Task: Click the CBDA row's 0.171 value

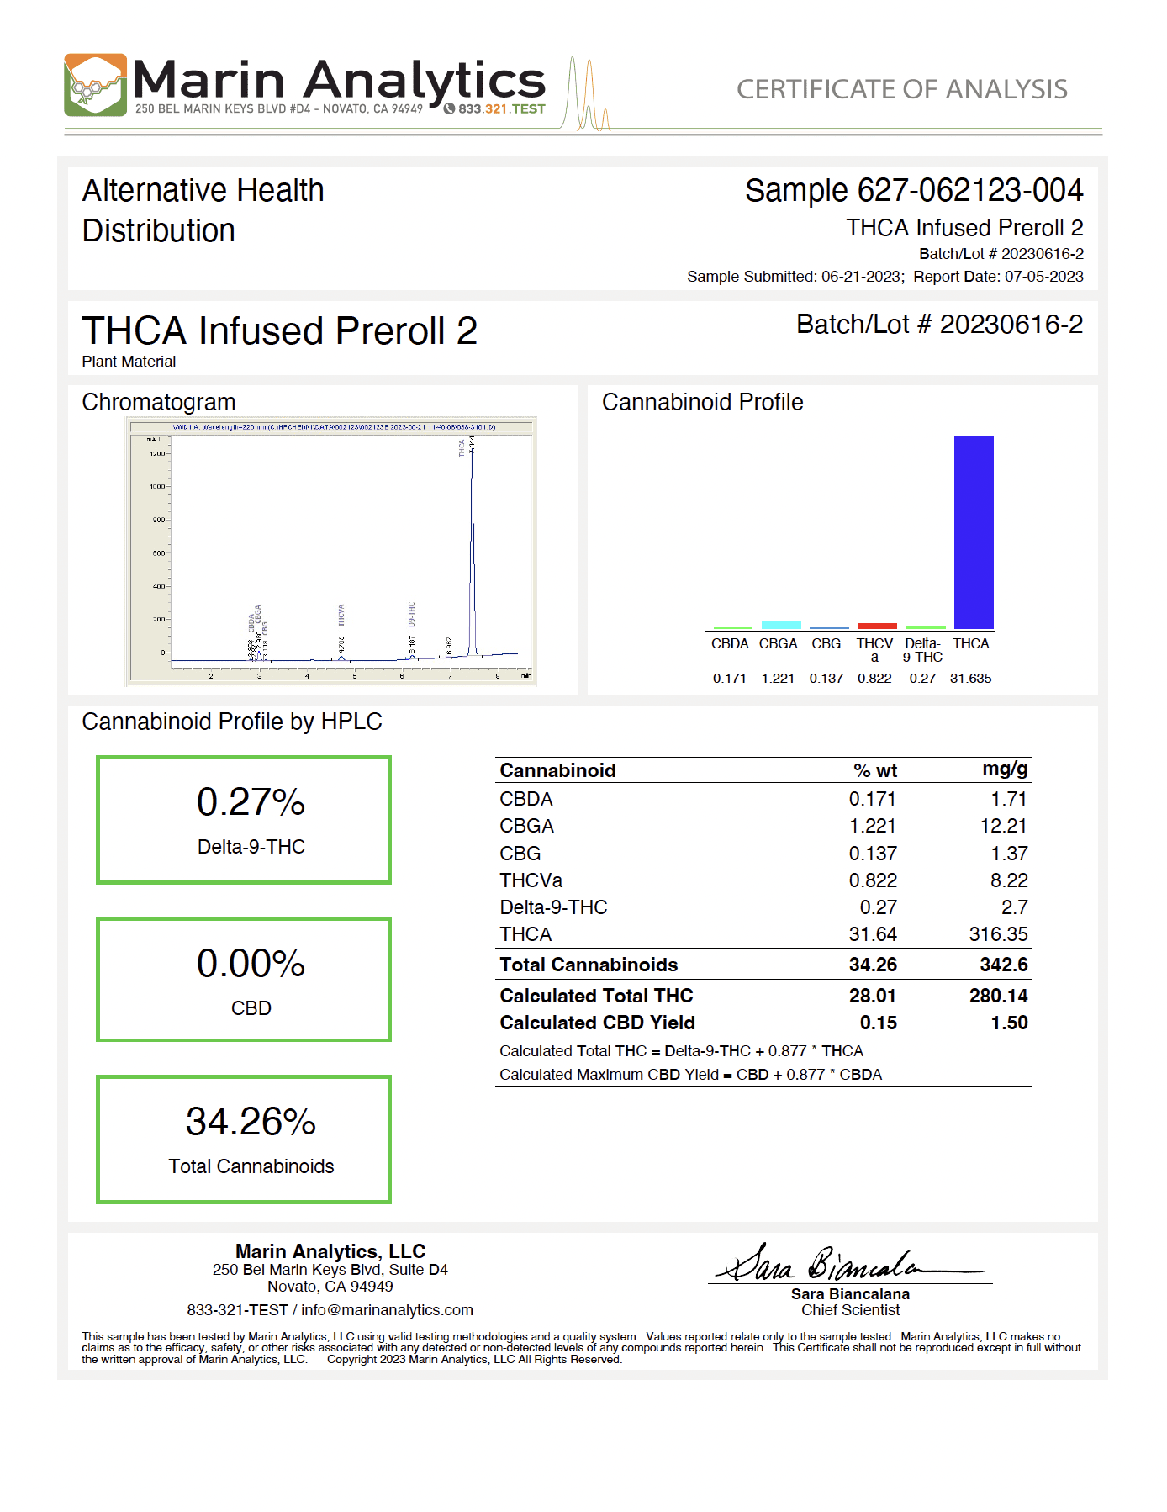Action: pos(872,799)
